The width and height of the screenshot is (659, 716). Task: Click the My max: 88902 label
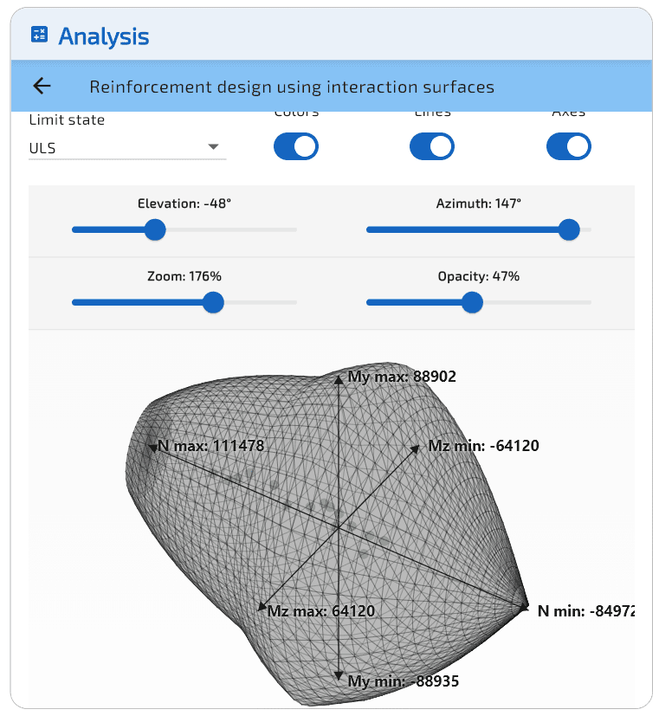pos(401,377)
